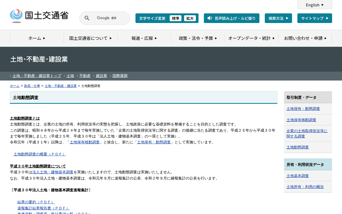Click the 国土交通省 logo icon
The height and width of the screenshot is (214, 342).
(16, 16)
